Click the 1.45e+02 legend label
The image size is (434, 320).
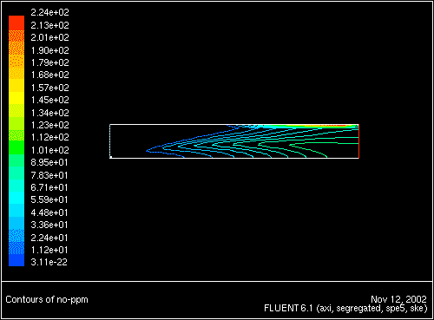(x=49, y=100)
